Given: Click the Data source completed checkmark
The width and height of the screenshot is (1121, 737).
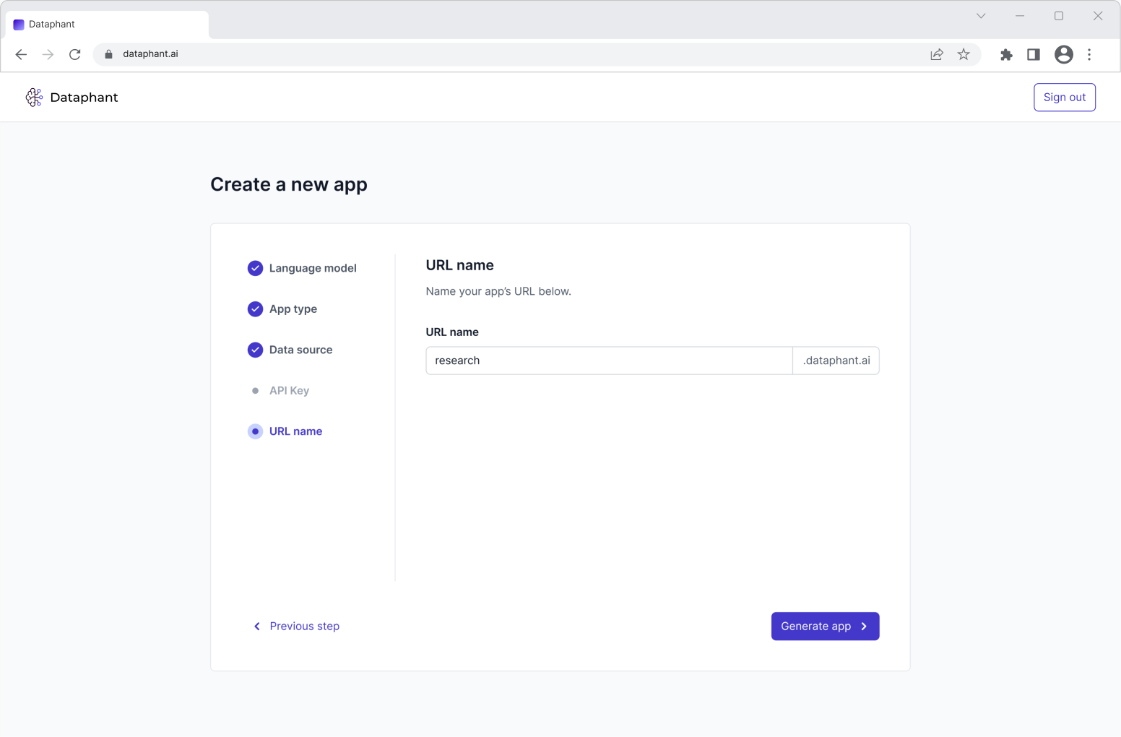Looking at the screenshot, I should (x=255, y=350).
